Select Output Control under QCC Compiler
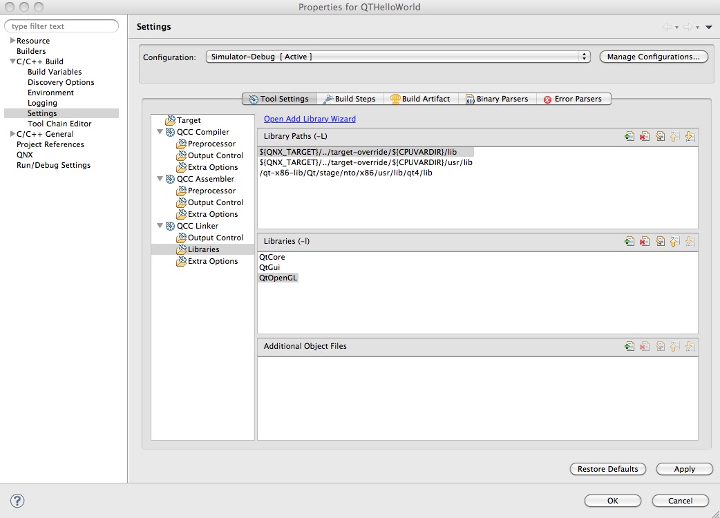720x518 pixels. coord(210,155)
